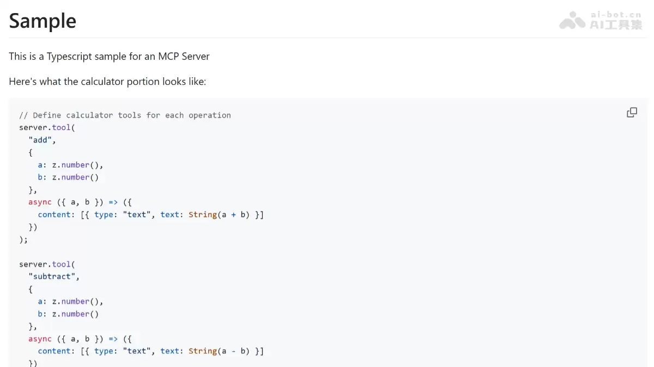The height and width of the screenshot is (367, 654).
Task: Click the async keyword in subtract tool
Action: click(x=40, y=339)
